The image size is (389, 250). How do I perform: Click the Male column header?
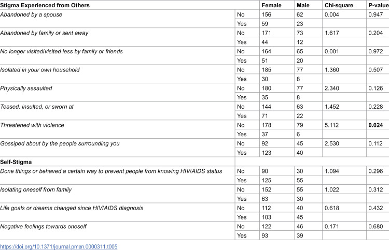point(303,5)
